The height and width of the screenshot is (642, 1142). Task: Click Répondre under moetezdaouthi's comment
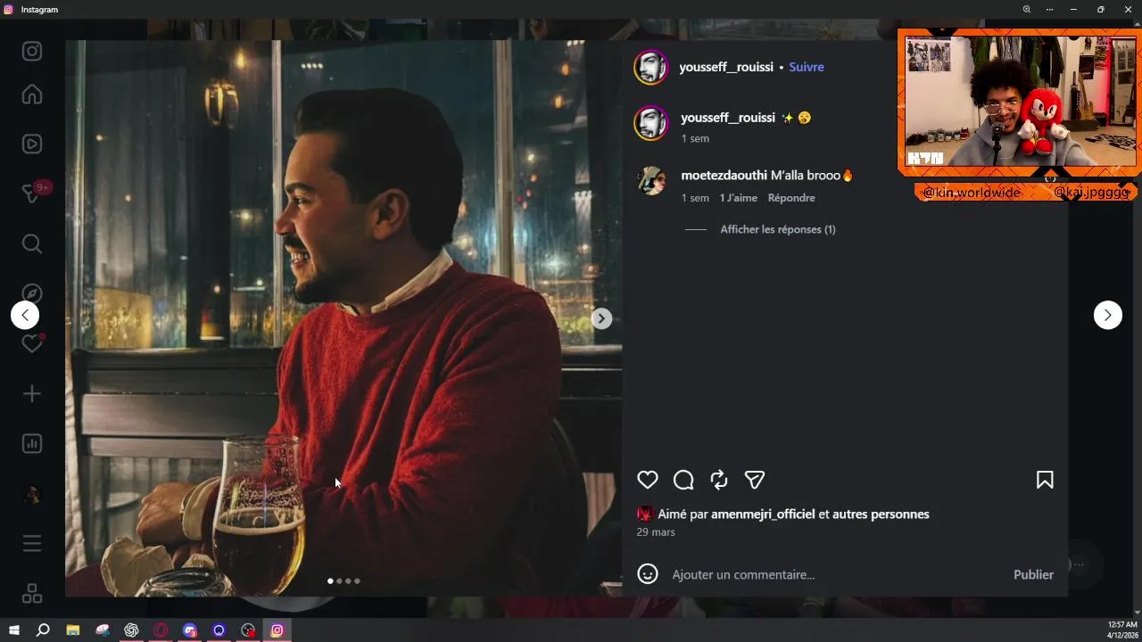coord(791,198)
